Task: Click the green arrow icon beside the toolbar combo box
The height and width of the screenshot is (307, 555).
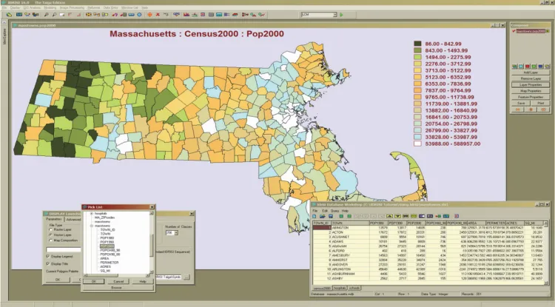Action: point(341,13)
